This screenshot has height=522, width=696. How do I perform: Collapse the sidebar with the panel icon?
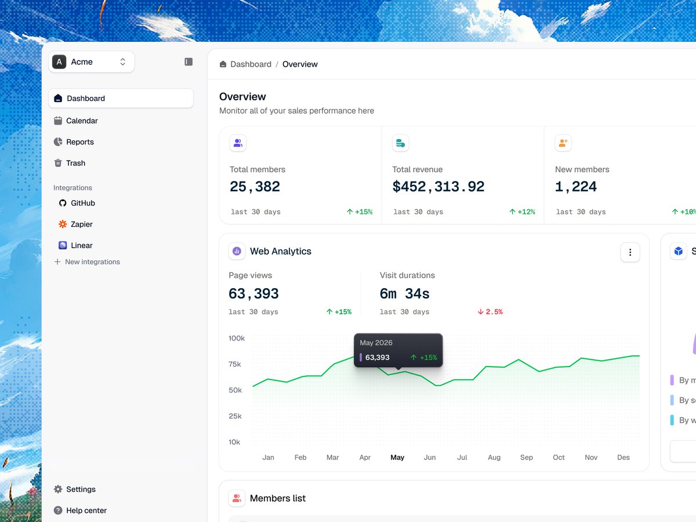click(188, 61)
